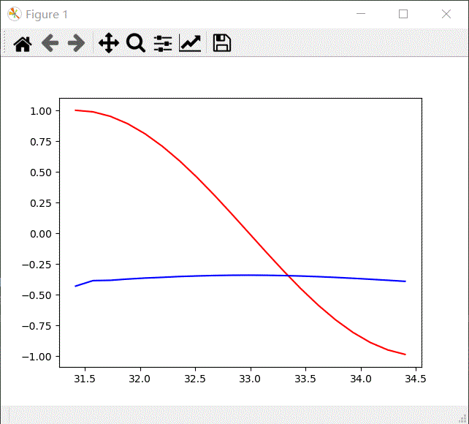Click the y-axis tick label 0.75
469x424 pixels.
(x=41, y=142)
